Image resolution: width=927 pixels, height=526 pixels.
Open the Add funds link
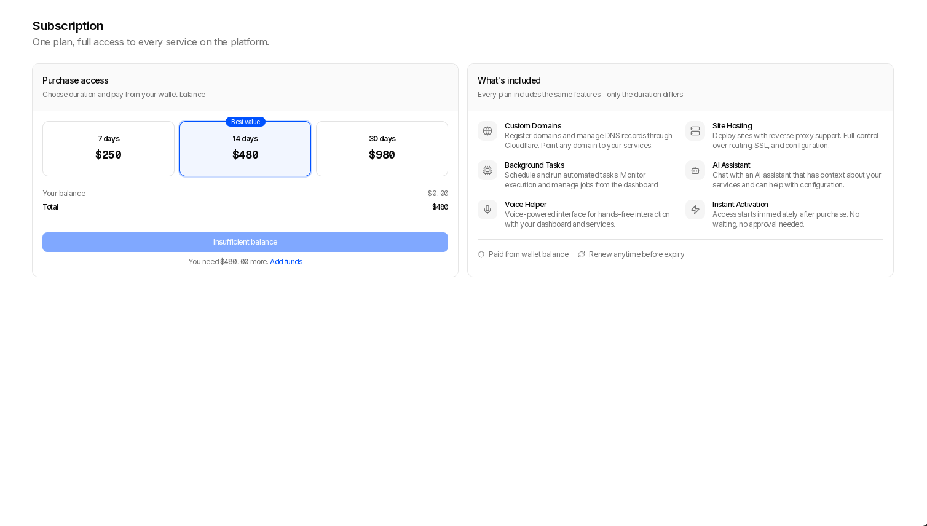[286, 262]
